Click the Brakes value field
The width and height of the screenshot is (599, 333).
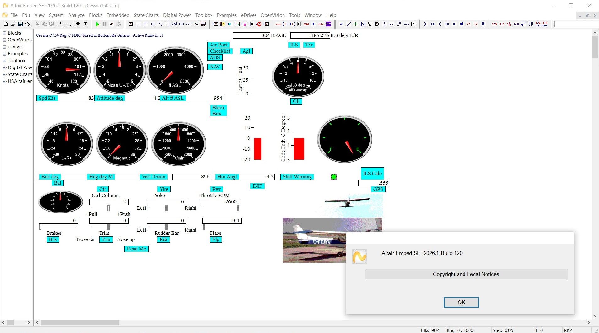[x=58, y=221]
